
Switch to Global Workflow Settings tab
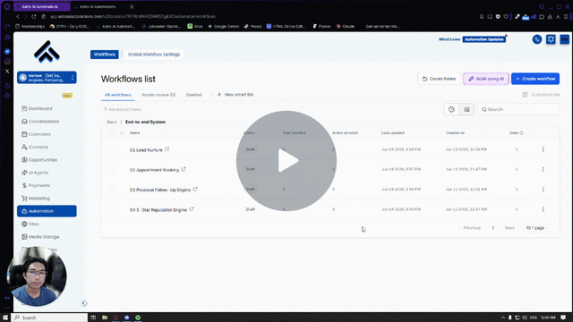click(154, 55)
